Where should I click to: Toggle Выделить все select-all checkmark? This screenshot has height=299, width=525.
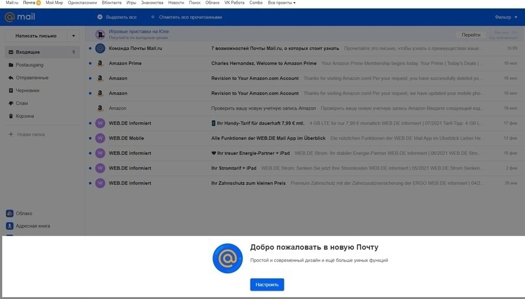point(100,18)
